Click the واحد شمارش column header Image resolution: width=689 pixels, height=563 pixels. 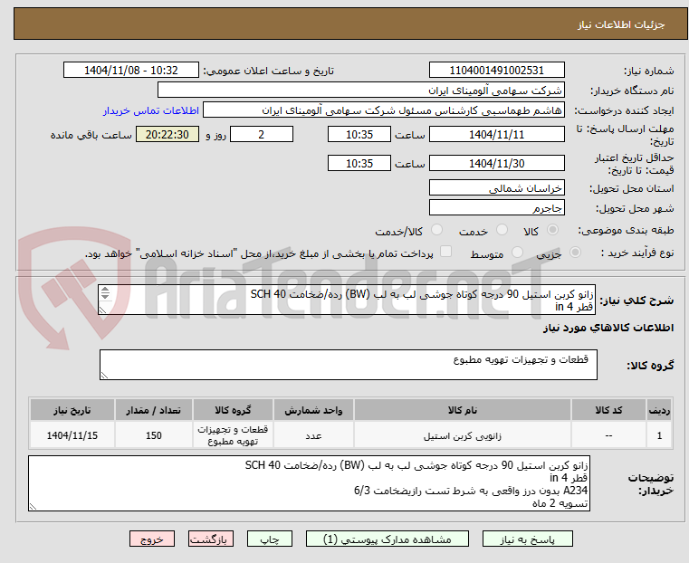[313, 410]
